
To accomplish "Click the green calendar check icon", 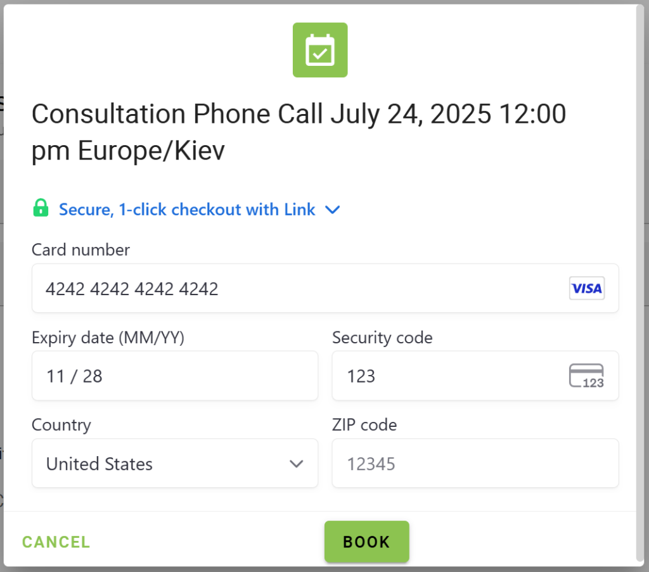I will click(x=319, y=50).
